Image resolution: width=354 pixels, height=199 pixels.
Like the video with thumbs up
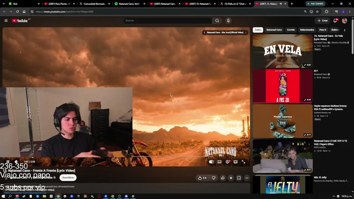(x=202, y=178)
